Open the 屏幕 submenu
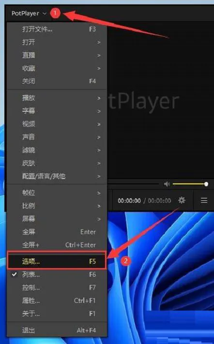 (57, 219)
